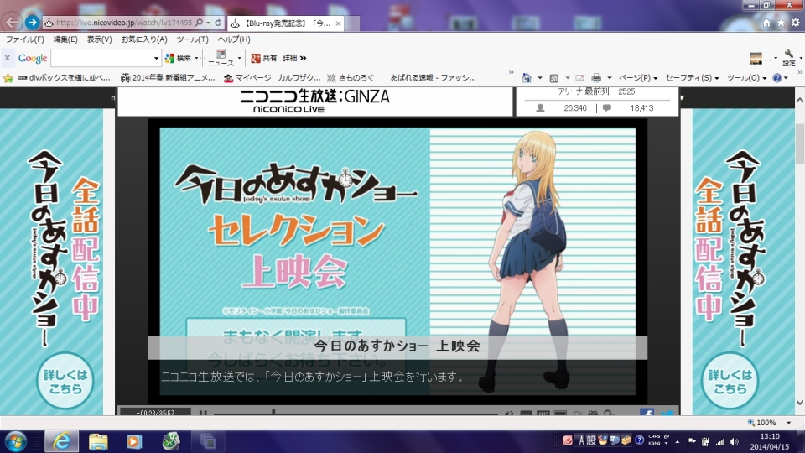Viewport: 805px width, 453px height.
Task: Open the マイページ favorite link
Action: point(247,77)
